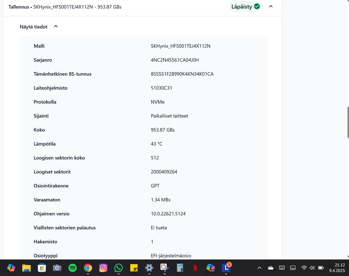Open Microsoft 365 Copilot icon

pyautogui.click(x=210, y=268)
